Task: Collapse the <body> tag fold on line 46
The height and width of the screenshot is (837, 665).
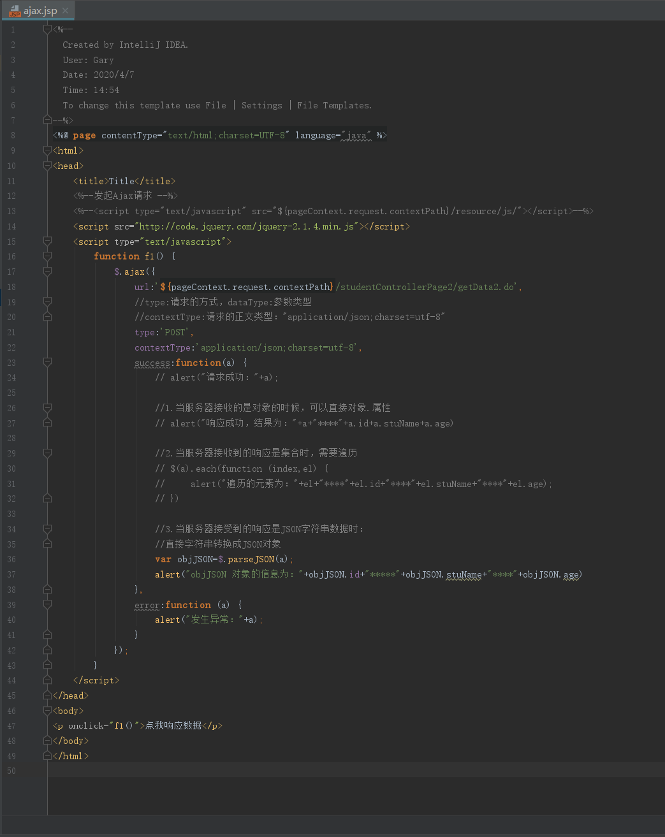Action: 47,710
